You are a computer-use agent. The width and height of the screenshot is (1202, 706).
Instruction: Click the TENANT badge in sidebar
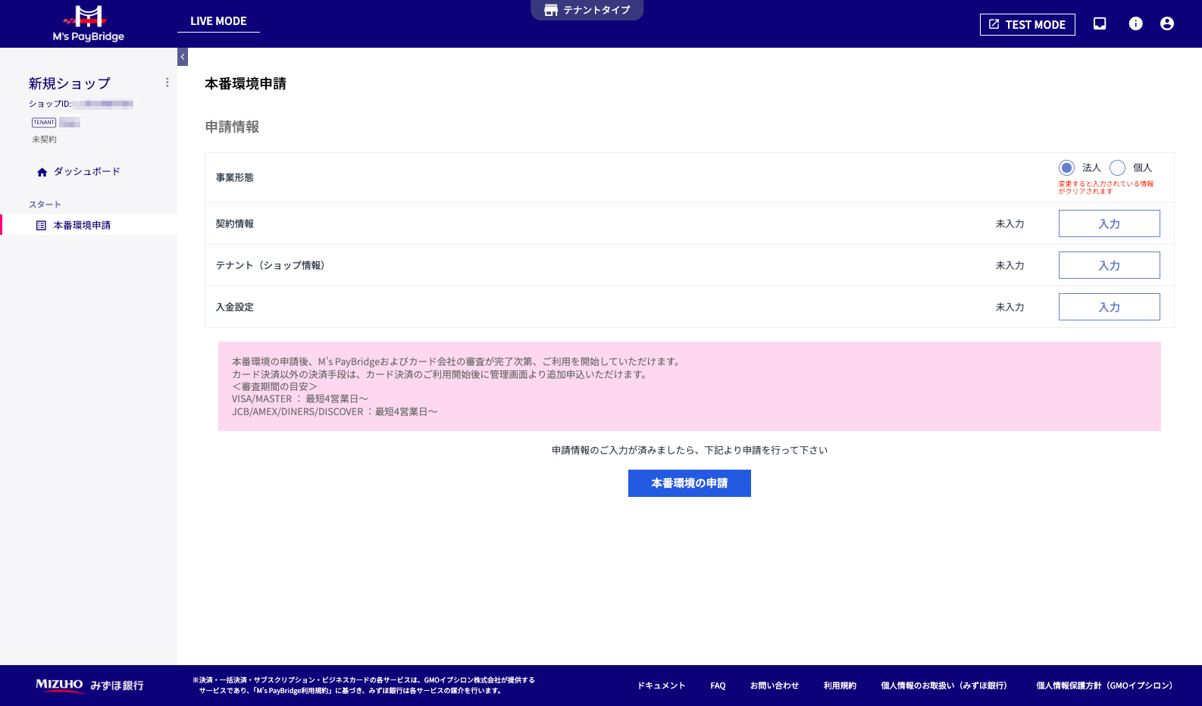click(44, 123)
